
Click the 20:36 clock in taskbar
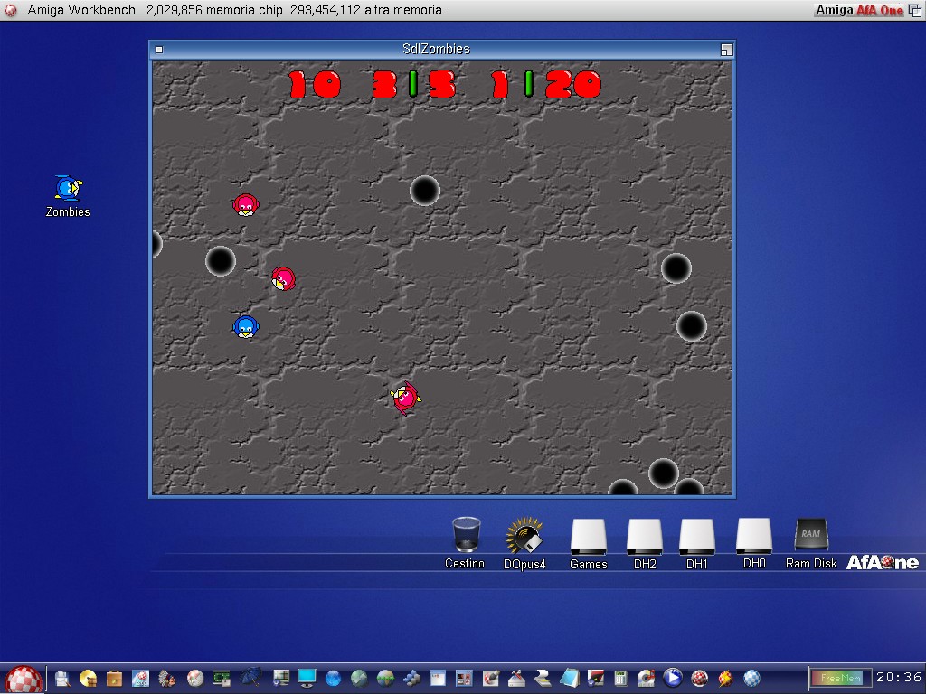[898, 678]
